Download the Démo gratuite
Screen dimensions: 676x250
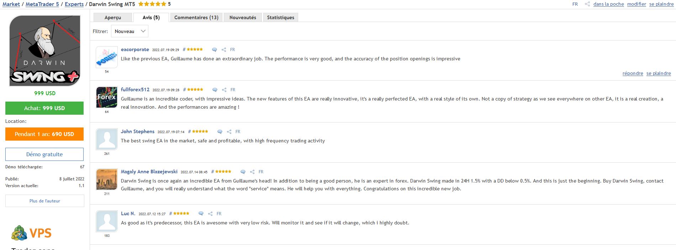click(44, 154)
